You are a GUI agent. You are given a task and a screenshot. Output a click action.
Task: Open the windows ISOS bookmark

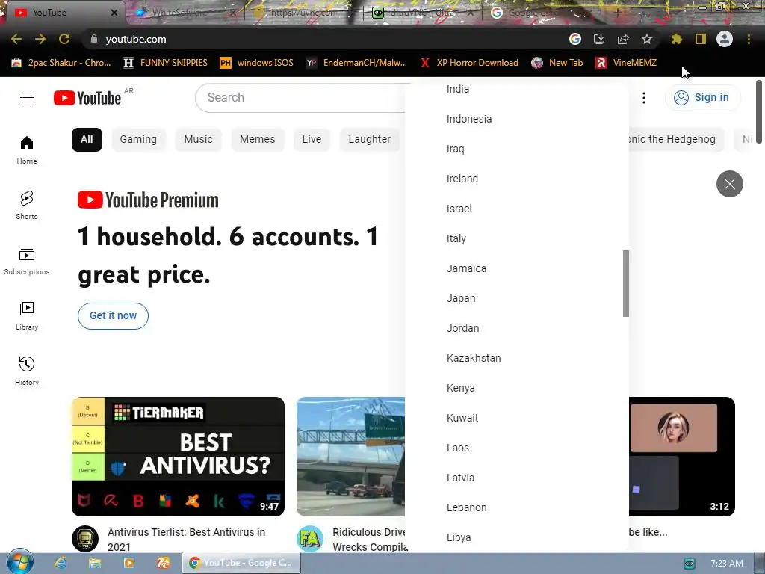[x=257, y=63]
